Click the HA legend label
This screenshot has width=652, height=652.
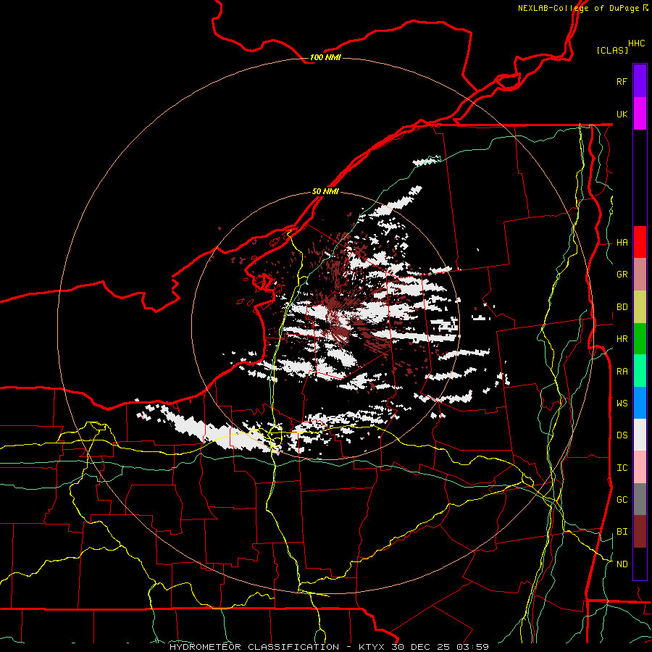click(622, 242)
